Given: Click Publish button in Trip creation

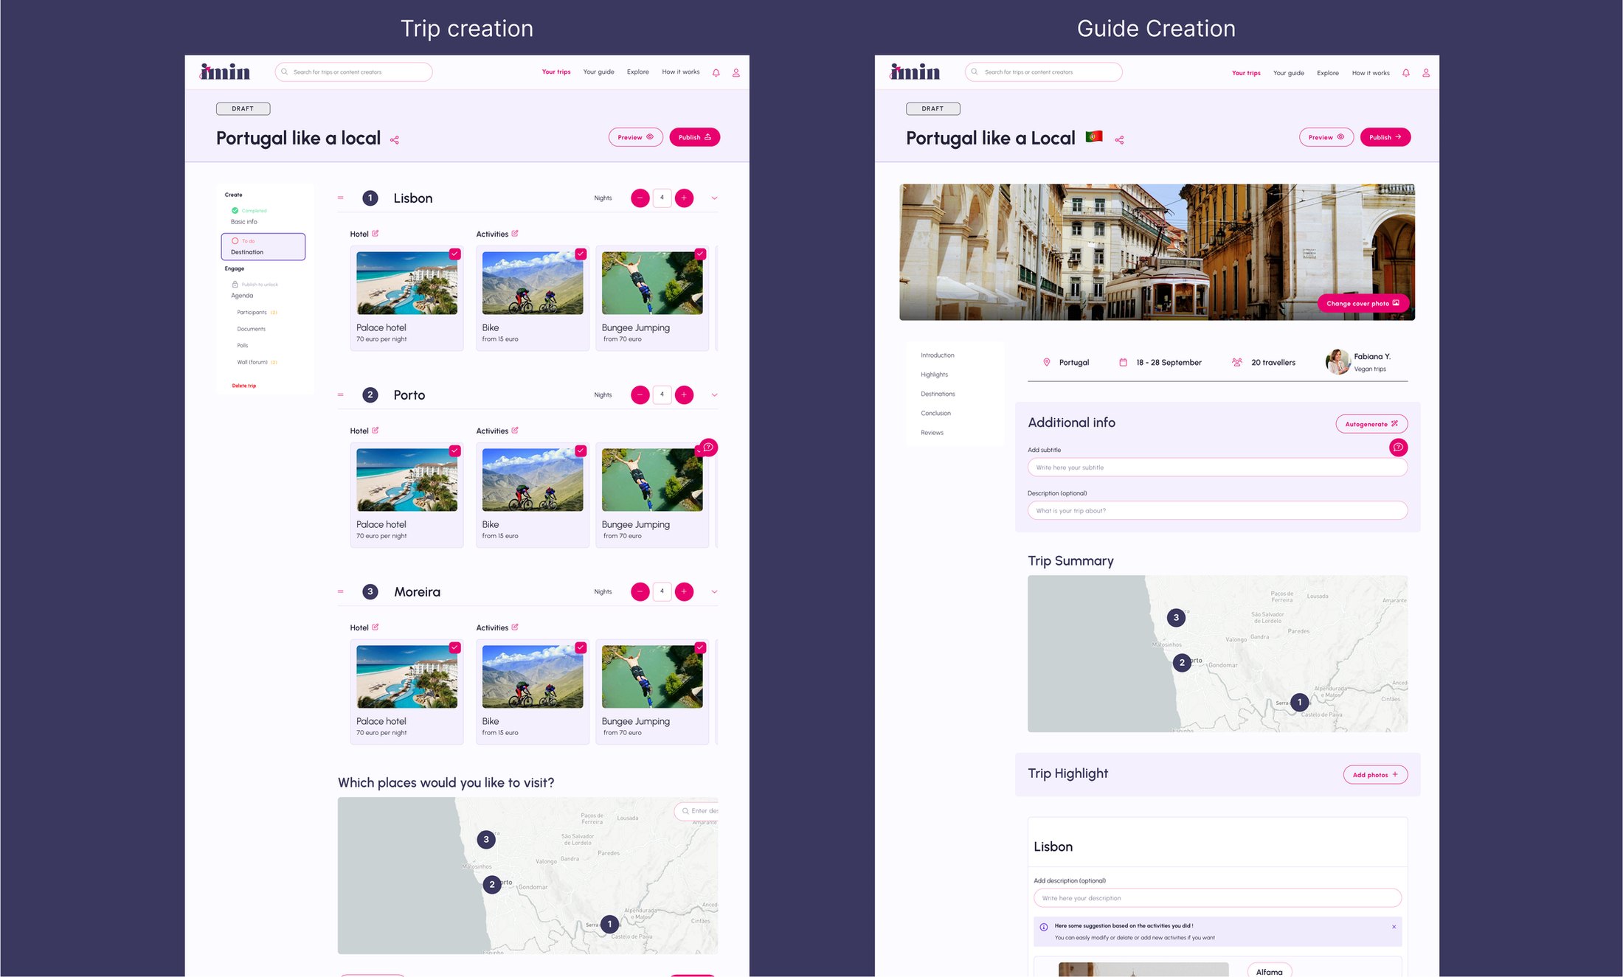Looking at the screenshot, I should tap(694, 137).
